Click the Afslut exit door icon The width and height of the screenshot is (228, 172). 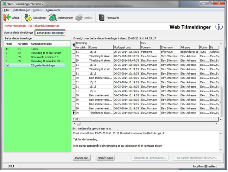point(7,18)
